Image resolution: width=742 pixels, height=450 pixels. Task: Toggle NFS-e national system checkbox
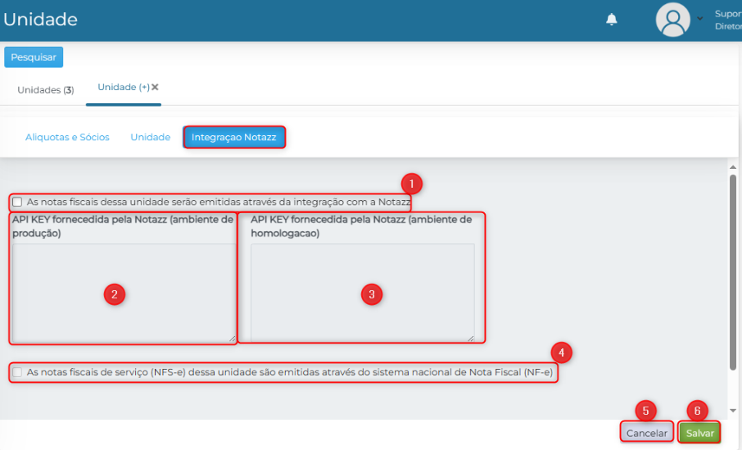17,372
